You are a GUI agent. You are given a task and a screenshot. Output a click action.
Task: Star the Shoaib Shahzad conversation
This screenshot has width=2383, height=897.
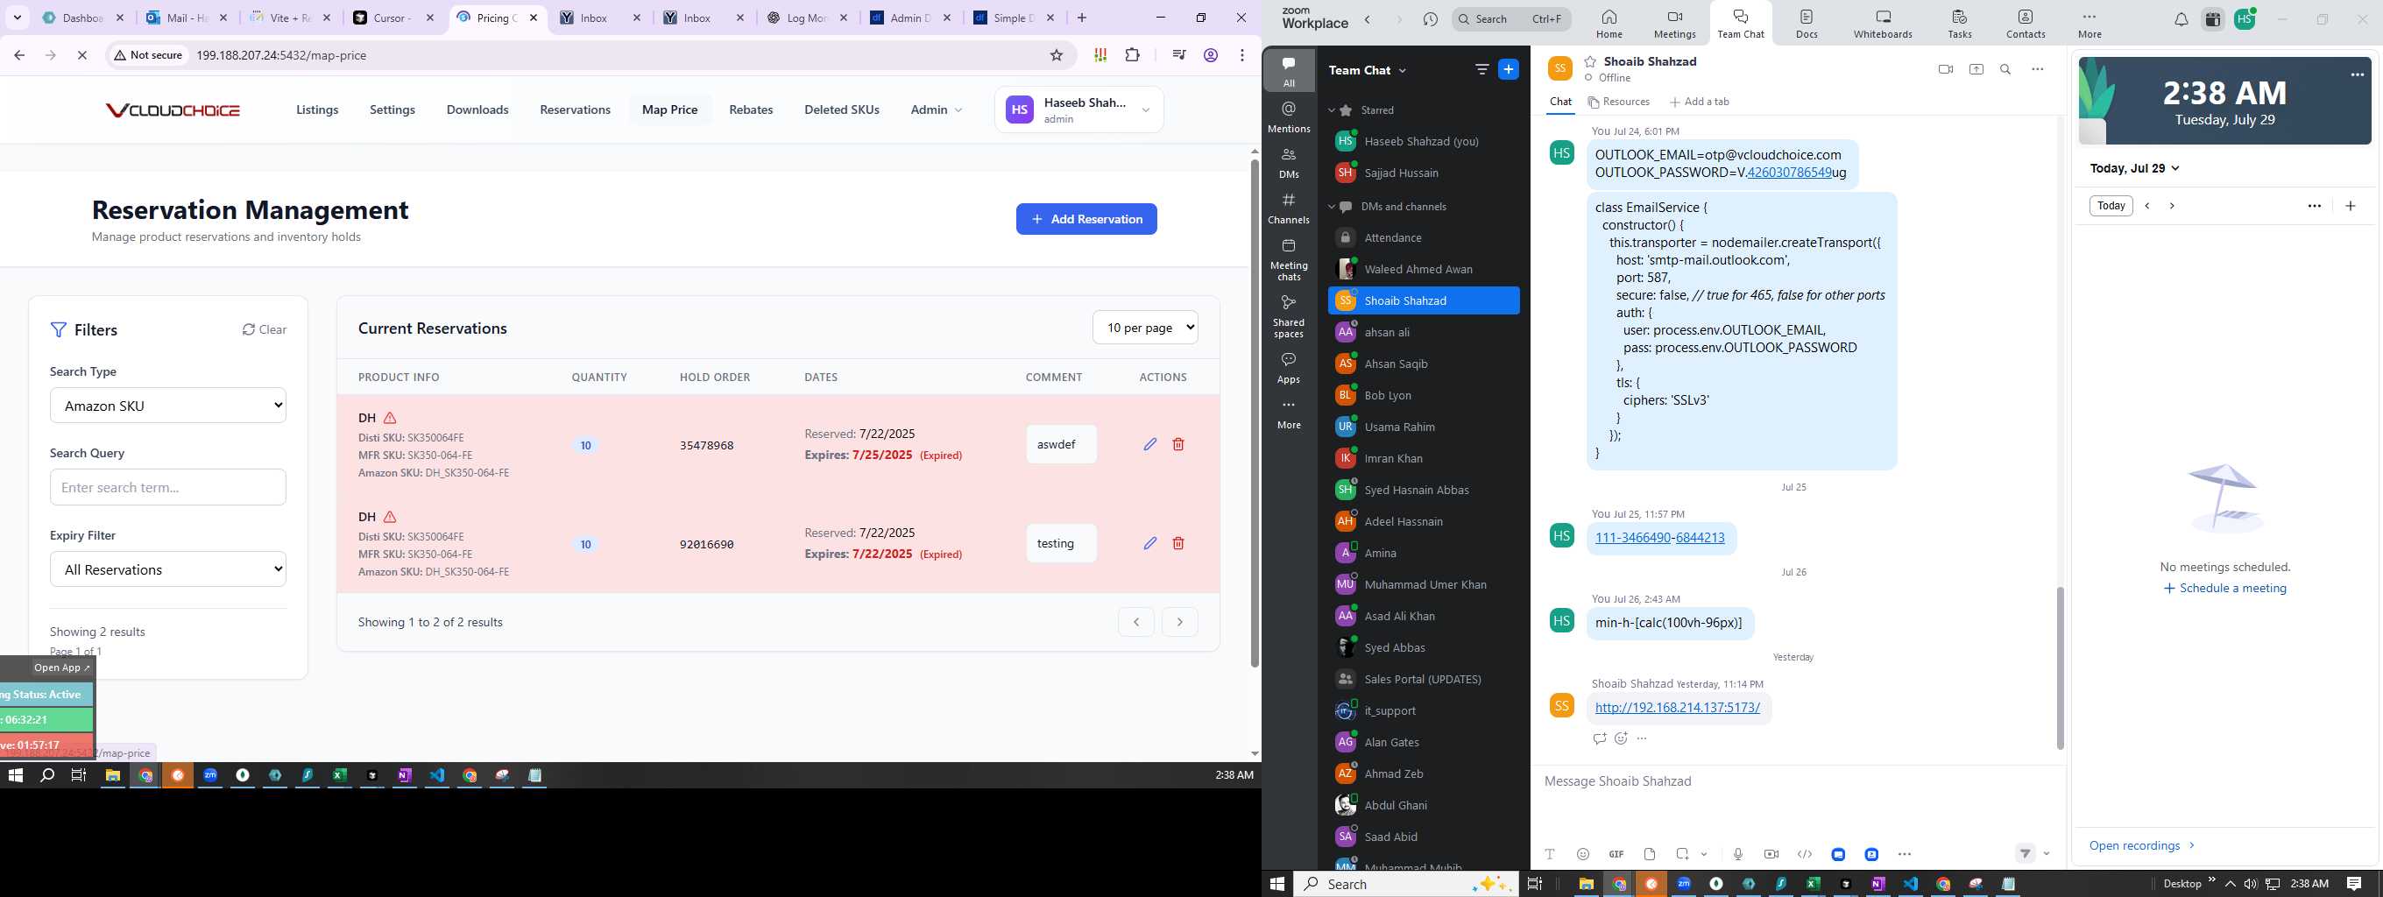(x=1590, y=62)
